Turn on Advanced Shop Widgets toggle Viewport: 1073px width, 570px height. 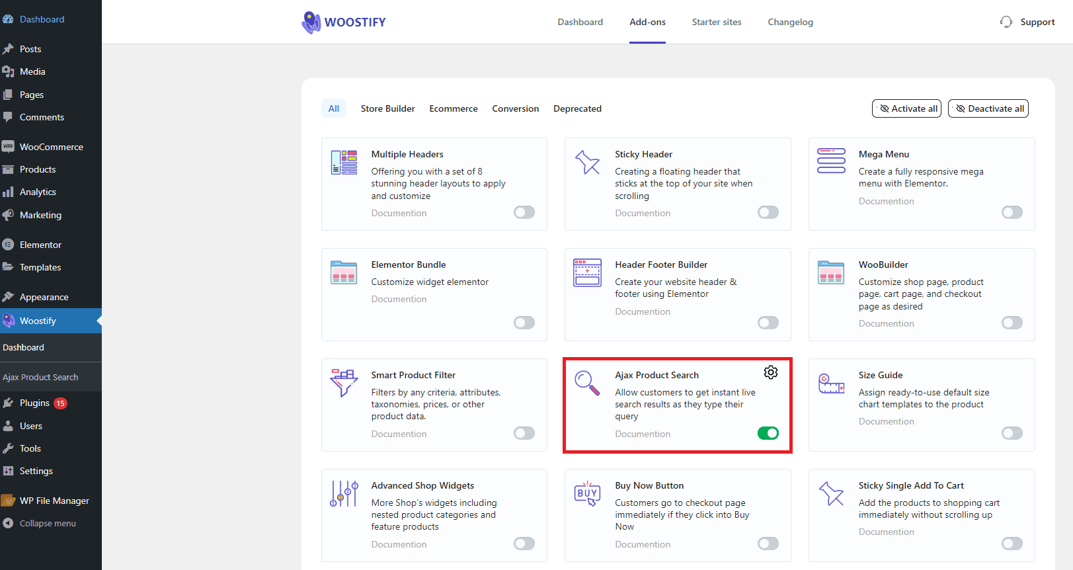[x=524, y=544]
